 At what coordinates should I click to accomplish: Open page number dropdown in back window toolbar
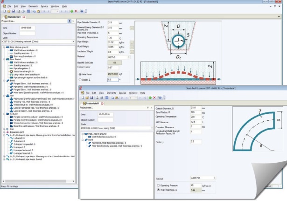pyautogui.click(x=58, y=11)
